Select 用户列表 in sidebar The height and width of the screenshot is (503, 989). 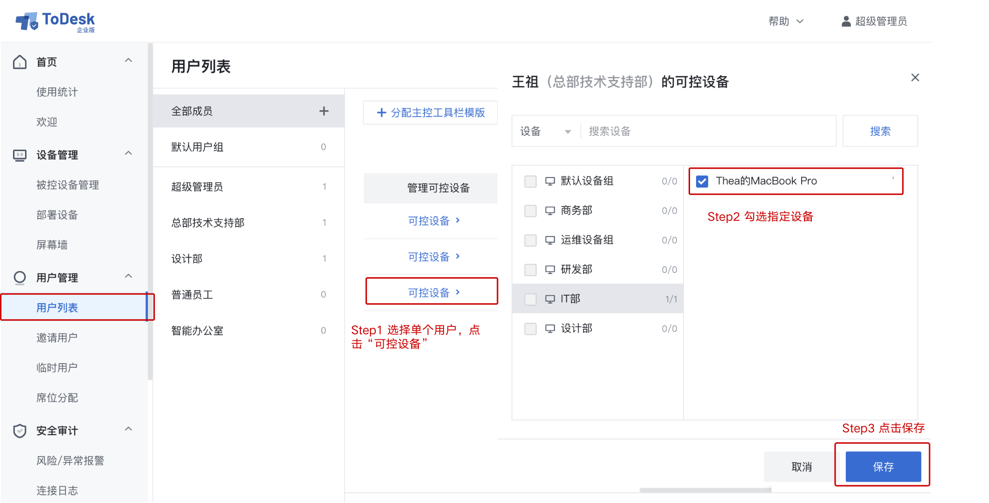74,307
